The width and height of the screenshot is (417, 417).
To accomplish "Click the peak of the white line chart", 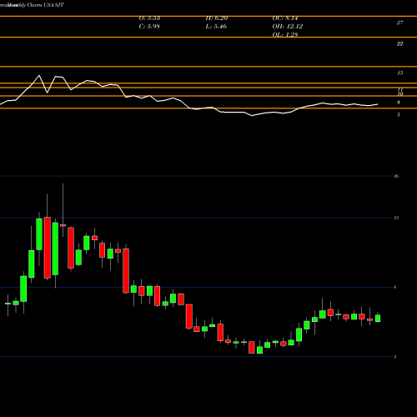I will [39, 76].
